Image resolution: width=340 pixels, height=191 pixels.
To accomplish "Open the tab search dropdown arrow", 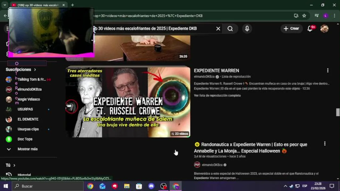I will [x=5, y=5].
